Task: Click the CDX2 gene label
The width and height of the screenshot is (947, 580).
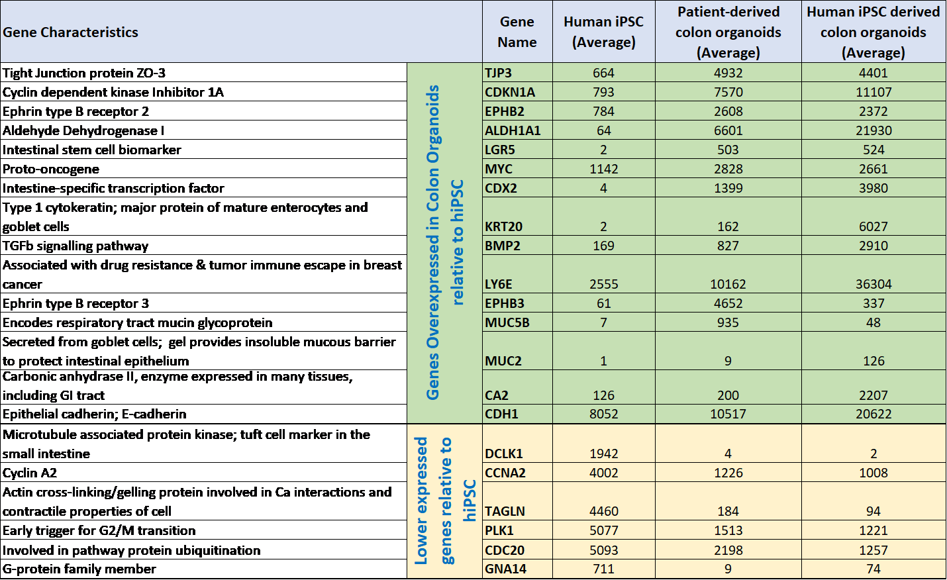Action: [x=517, y=187]
